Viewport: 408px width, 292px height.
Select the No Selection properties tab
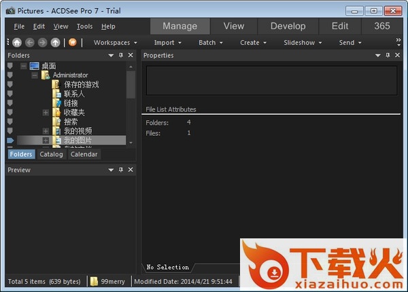click(168, 268)
